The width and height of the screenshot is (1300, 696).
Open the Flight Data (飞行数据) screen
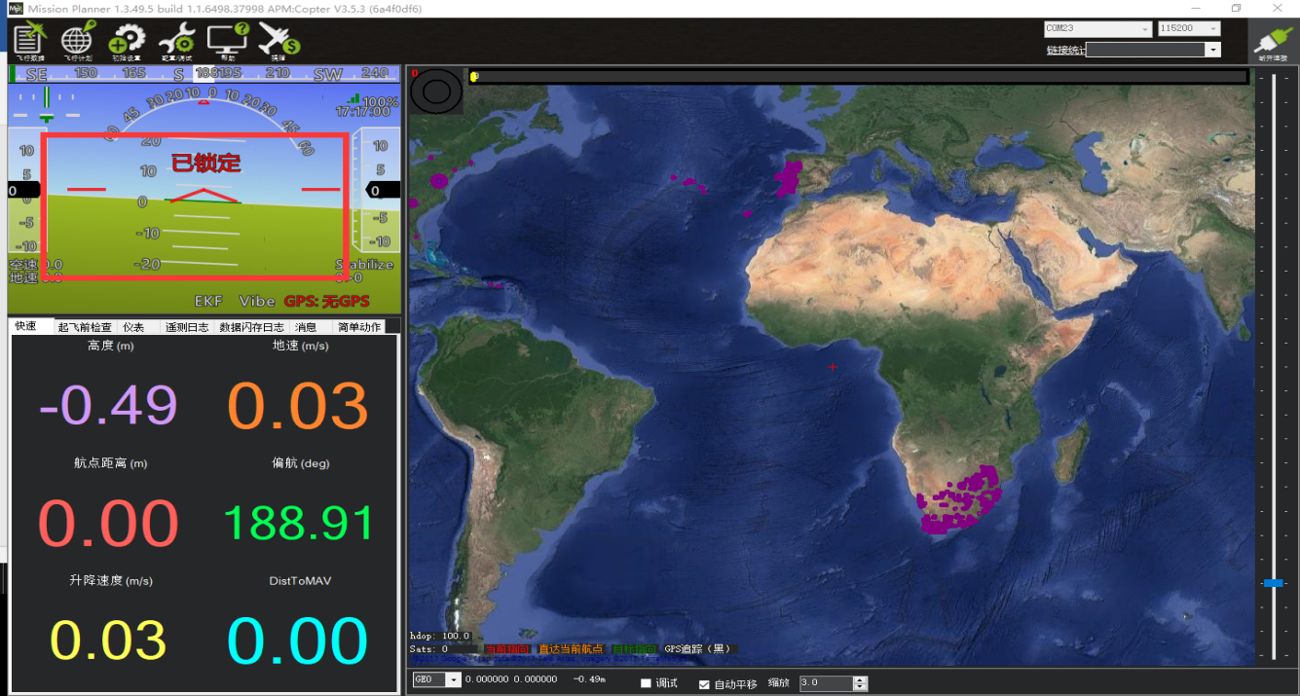coord(29,42)
